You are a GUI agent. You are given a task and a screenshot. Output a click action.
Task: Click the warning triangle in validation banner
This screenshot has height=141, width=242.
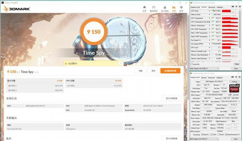pos(66,64)
